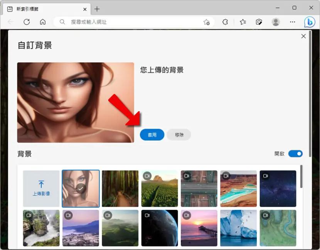Screen dimensions: 320x250
Task: Open the browser essentials heart icon
Action: 259,22
